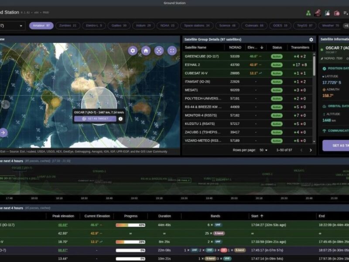Click the map home button

pyautogui.click(x=146, y=51)
